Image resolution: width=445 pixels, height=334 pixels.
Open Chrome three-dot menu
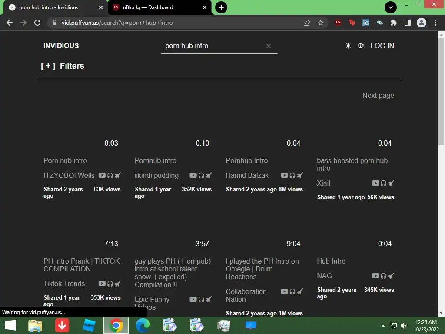point(435,23)
